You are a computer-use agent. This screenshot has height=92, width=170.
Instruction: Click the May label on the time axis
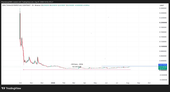95,83
